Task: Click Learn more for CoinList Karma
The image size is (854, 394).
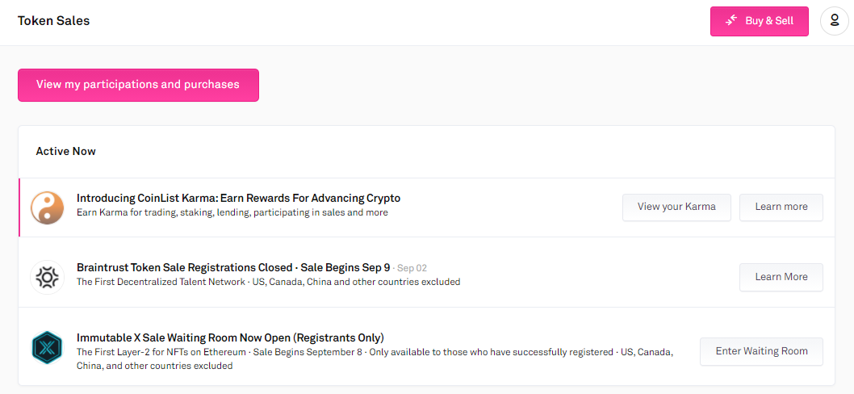Action: point(781,207)
